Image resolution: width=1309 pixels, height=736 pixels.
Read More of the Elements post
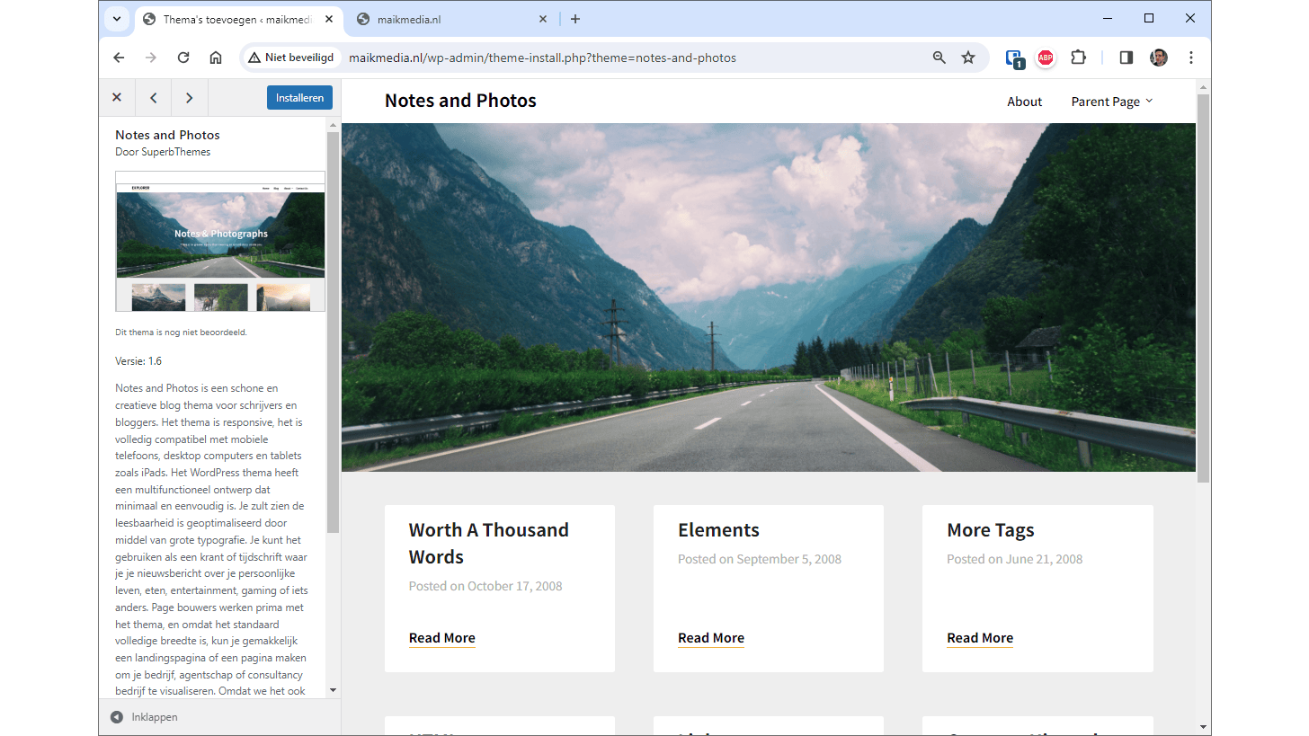tap(711, 638)
